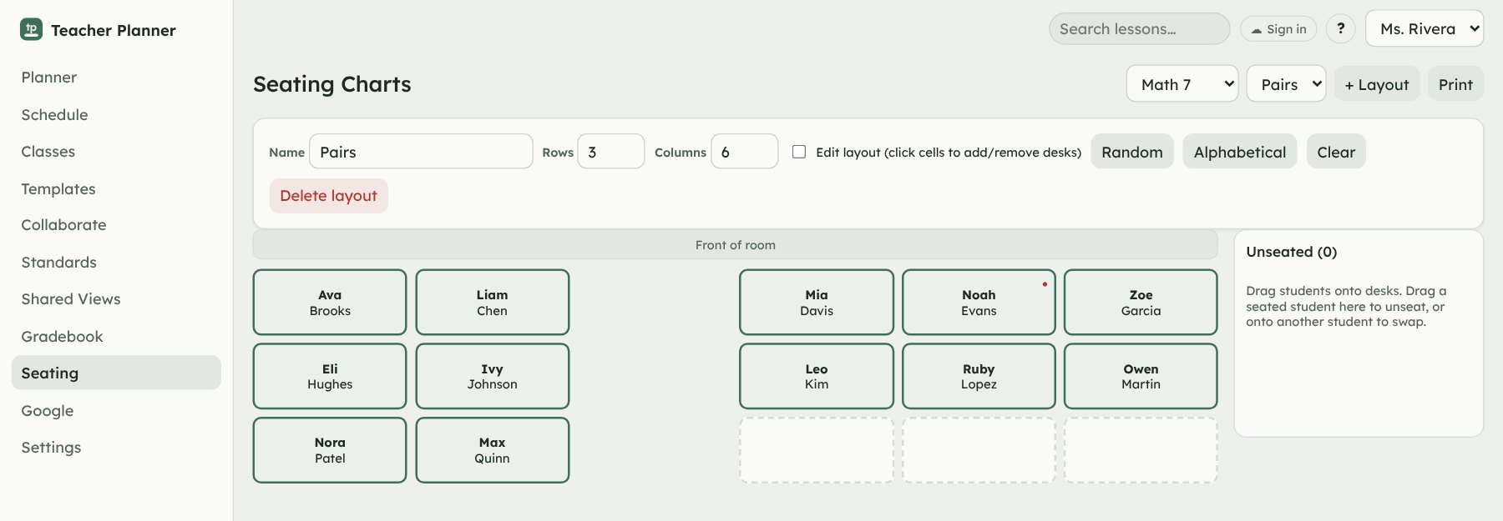
Task: Click the Front of room banner
Action: 735,245
